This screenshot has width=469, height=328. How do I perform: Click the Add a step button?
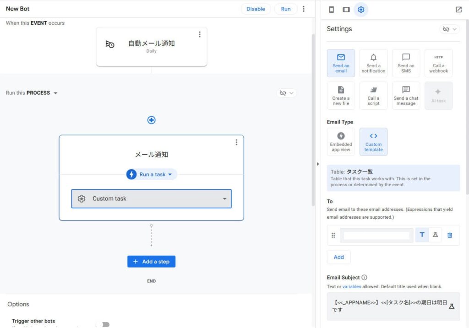151,262
